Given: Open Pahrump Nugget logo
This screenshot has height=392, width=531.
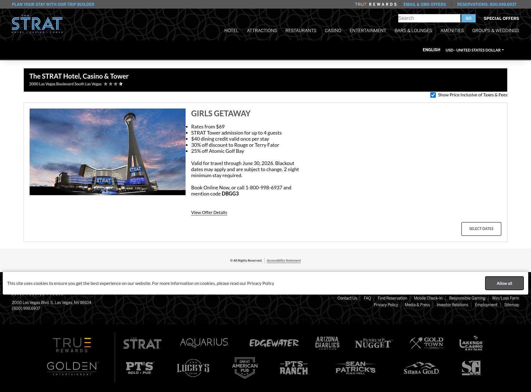Looking at the screenshot, I should click(373, 343).
